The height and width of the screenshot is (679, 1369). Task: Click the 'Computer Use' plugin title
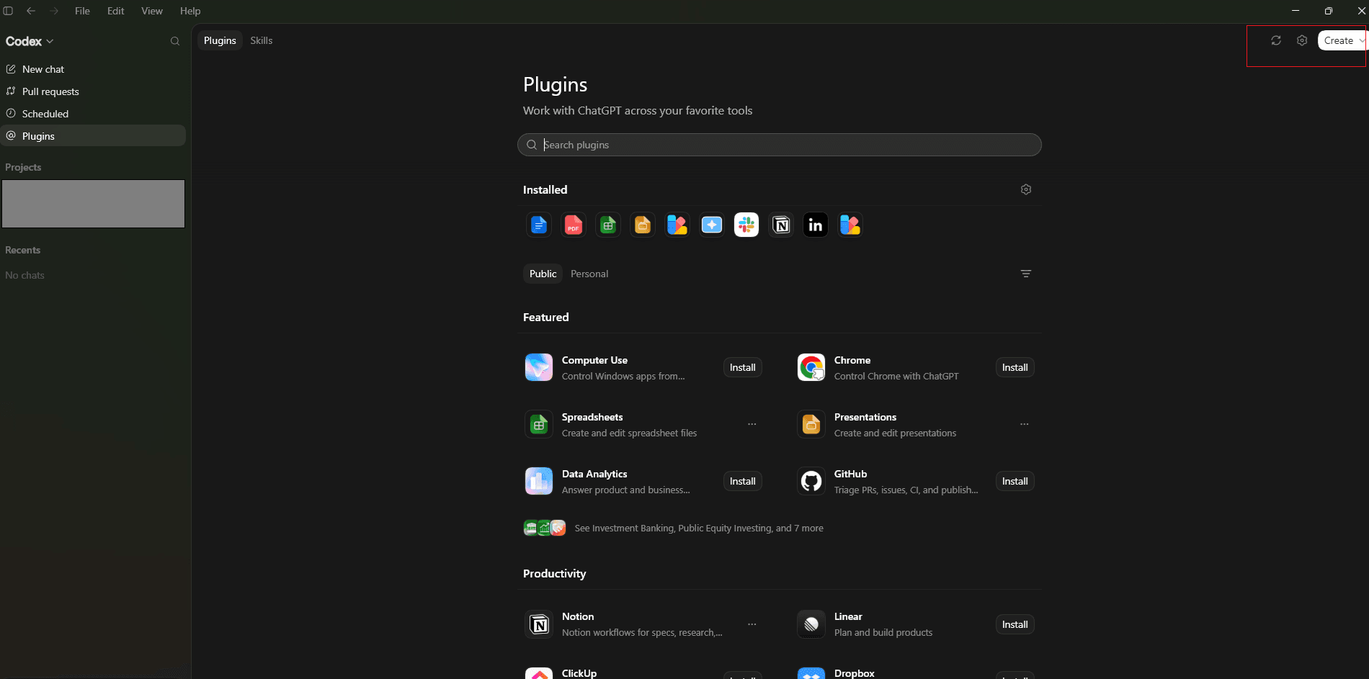(x=594, y=360)
